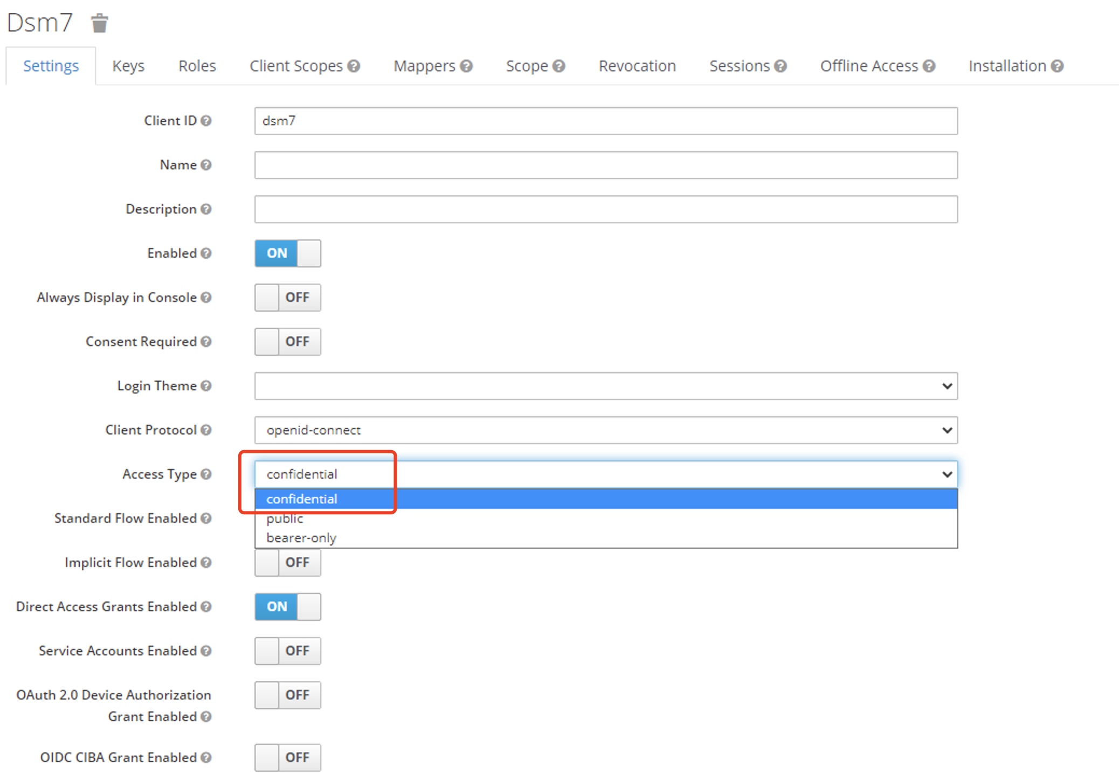Viewport: 1119px width, 773px height.
Task: Open the Installation tab
Action: click(1007, 66)
